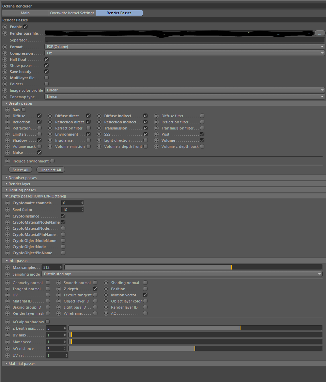Viewport: 326px width, 382px height.
Task: Enable the Geometry normal pass checkbox
Action: 48,283
